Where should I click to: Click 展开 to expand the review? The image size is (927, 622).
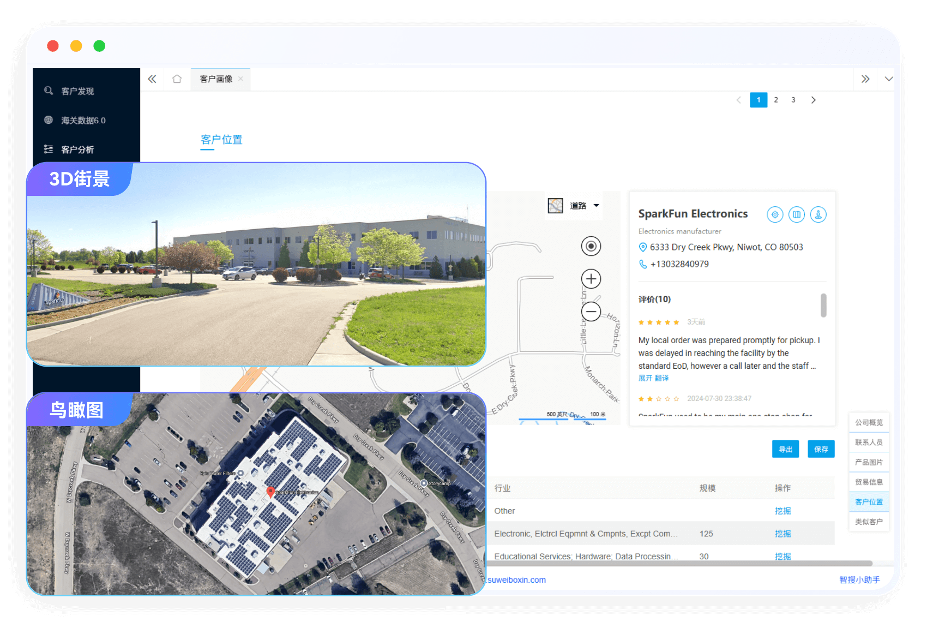645,378
